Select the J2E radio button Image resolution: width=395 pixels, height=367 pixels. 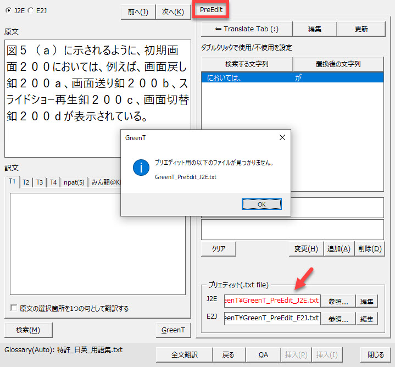8,10
